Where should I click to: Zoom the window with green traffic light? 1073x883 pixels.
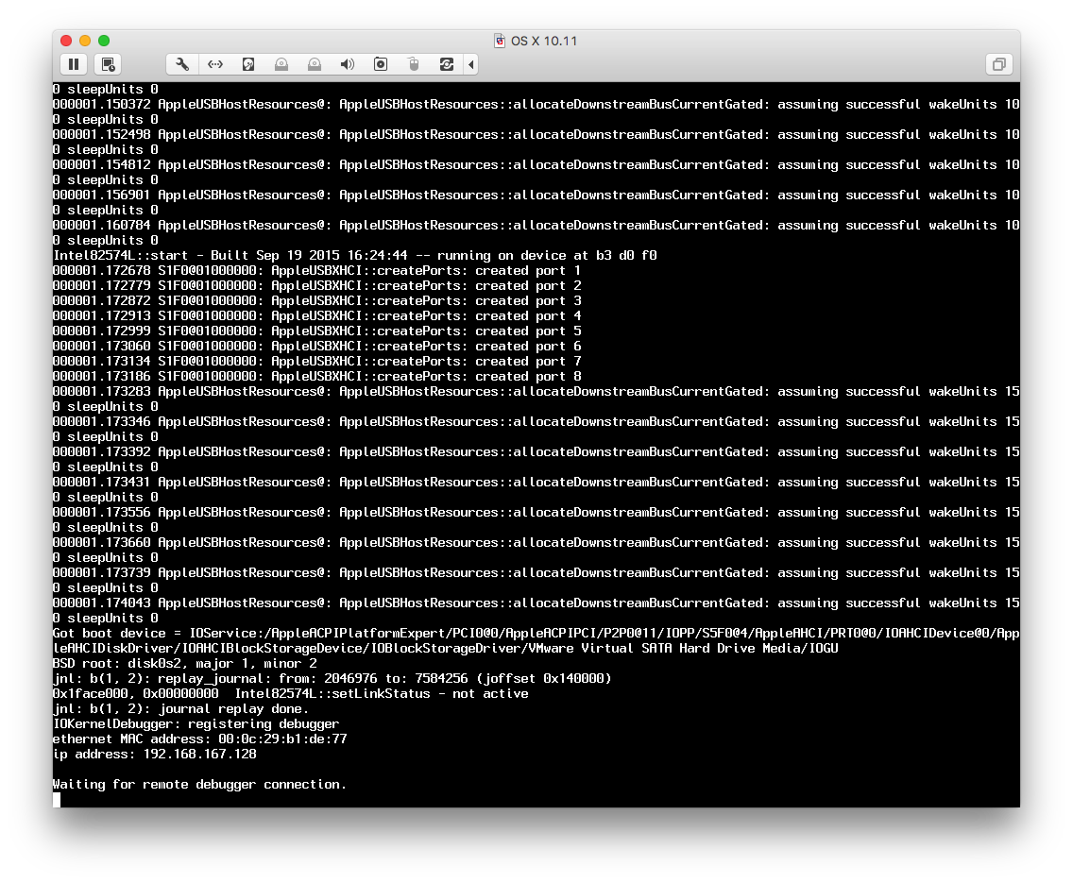click(103, 41)
